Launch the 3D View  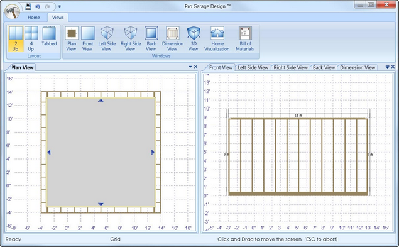(194, 39)
